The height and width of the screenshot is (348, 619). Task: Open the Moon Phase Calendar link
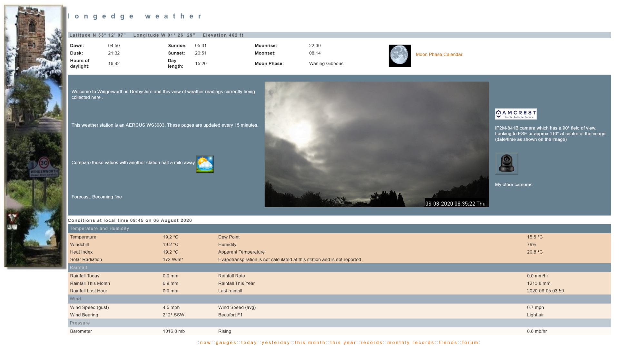click(439, 54)
